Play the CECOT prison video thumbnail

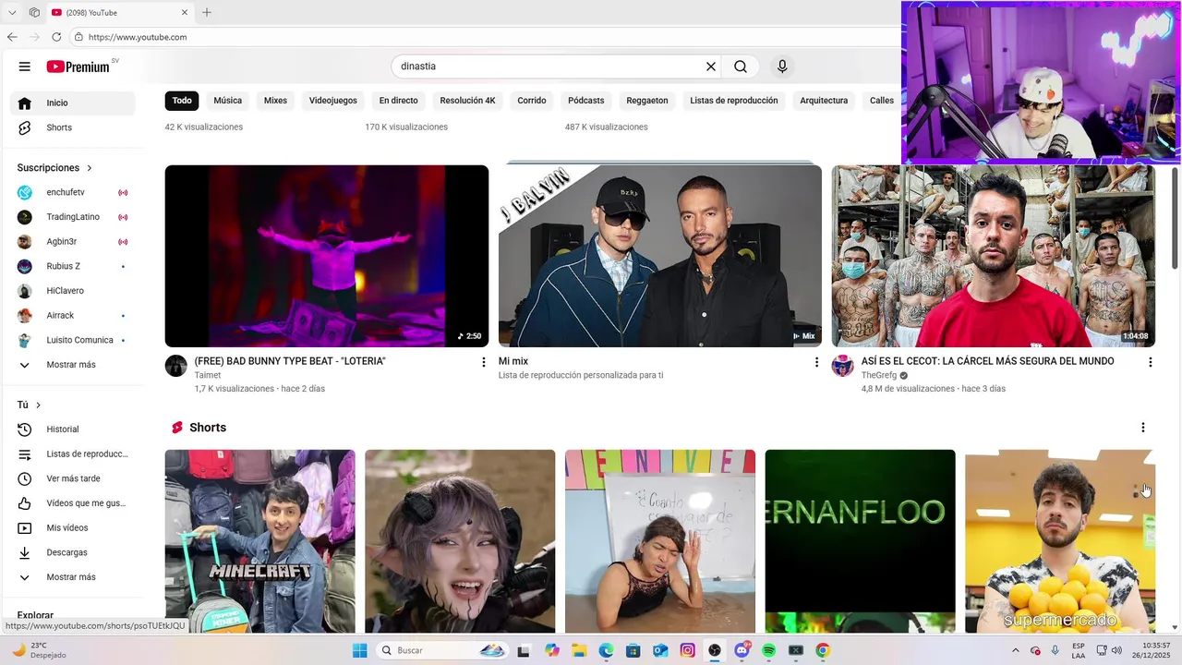(994, 256)
